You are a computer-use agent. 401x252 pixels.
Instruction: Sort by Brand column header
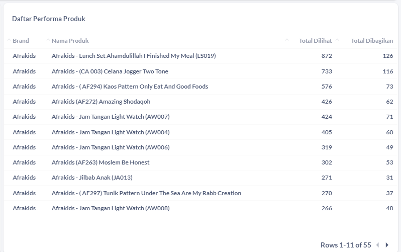(x=21, y=41)
